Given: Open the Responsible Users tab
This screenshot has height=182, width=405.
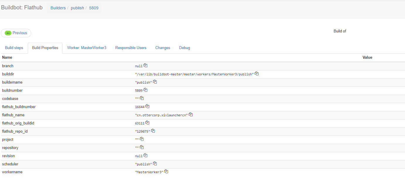Looking at the screenshot, I should point(131,48).
